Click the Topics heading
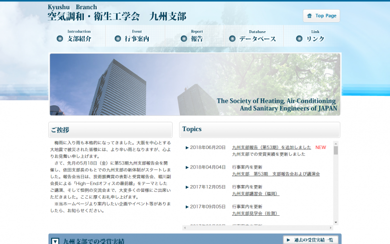This screenshot has height=244, width=390. pyautogui.click(x=192, y=129)
